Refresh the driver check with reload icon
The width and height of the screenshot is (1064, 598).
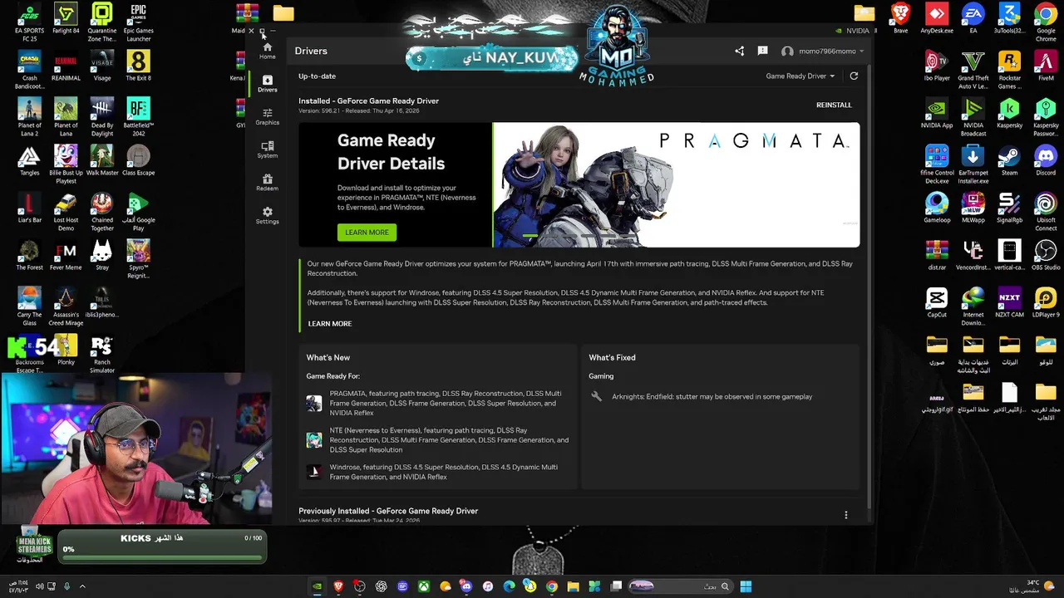(x=854, y=76)
